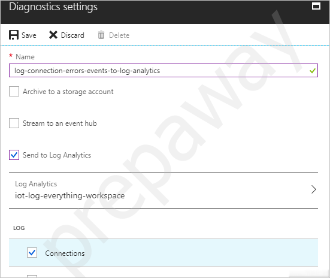This screenshot has width=330, height=278.
Task: Click inside the Name text field
Action: tap(164, 71)
